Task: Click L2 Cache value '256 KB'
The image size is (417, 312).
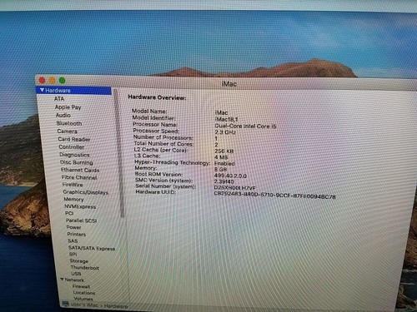Action: (224, 151)
